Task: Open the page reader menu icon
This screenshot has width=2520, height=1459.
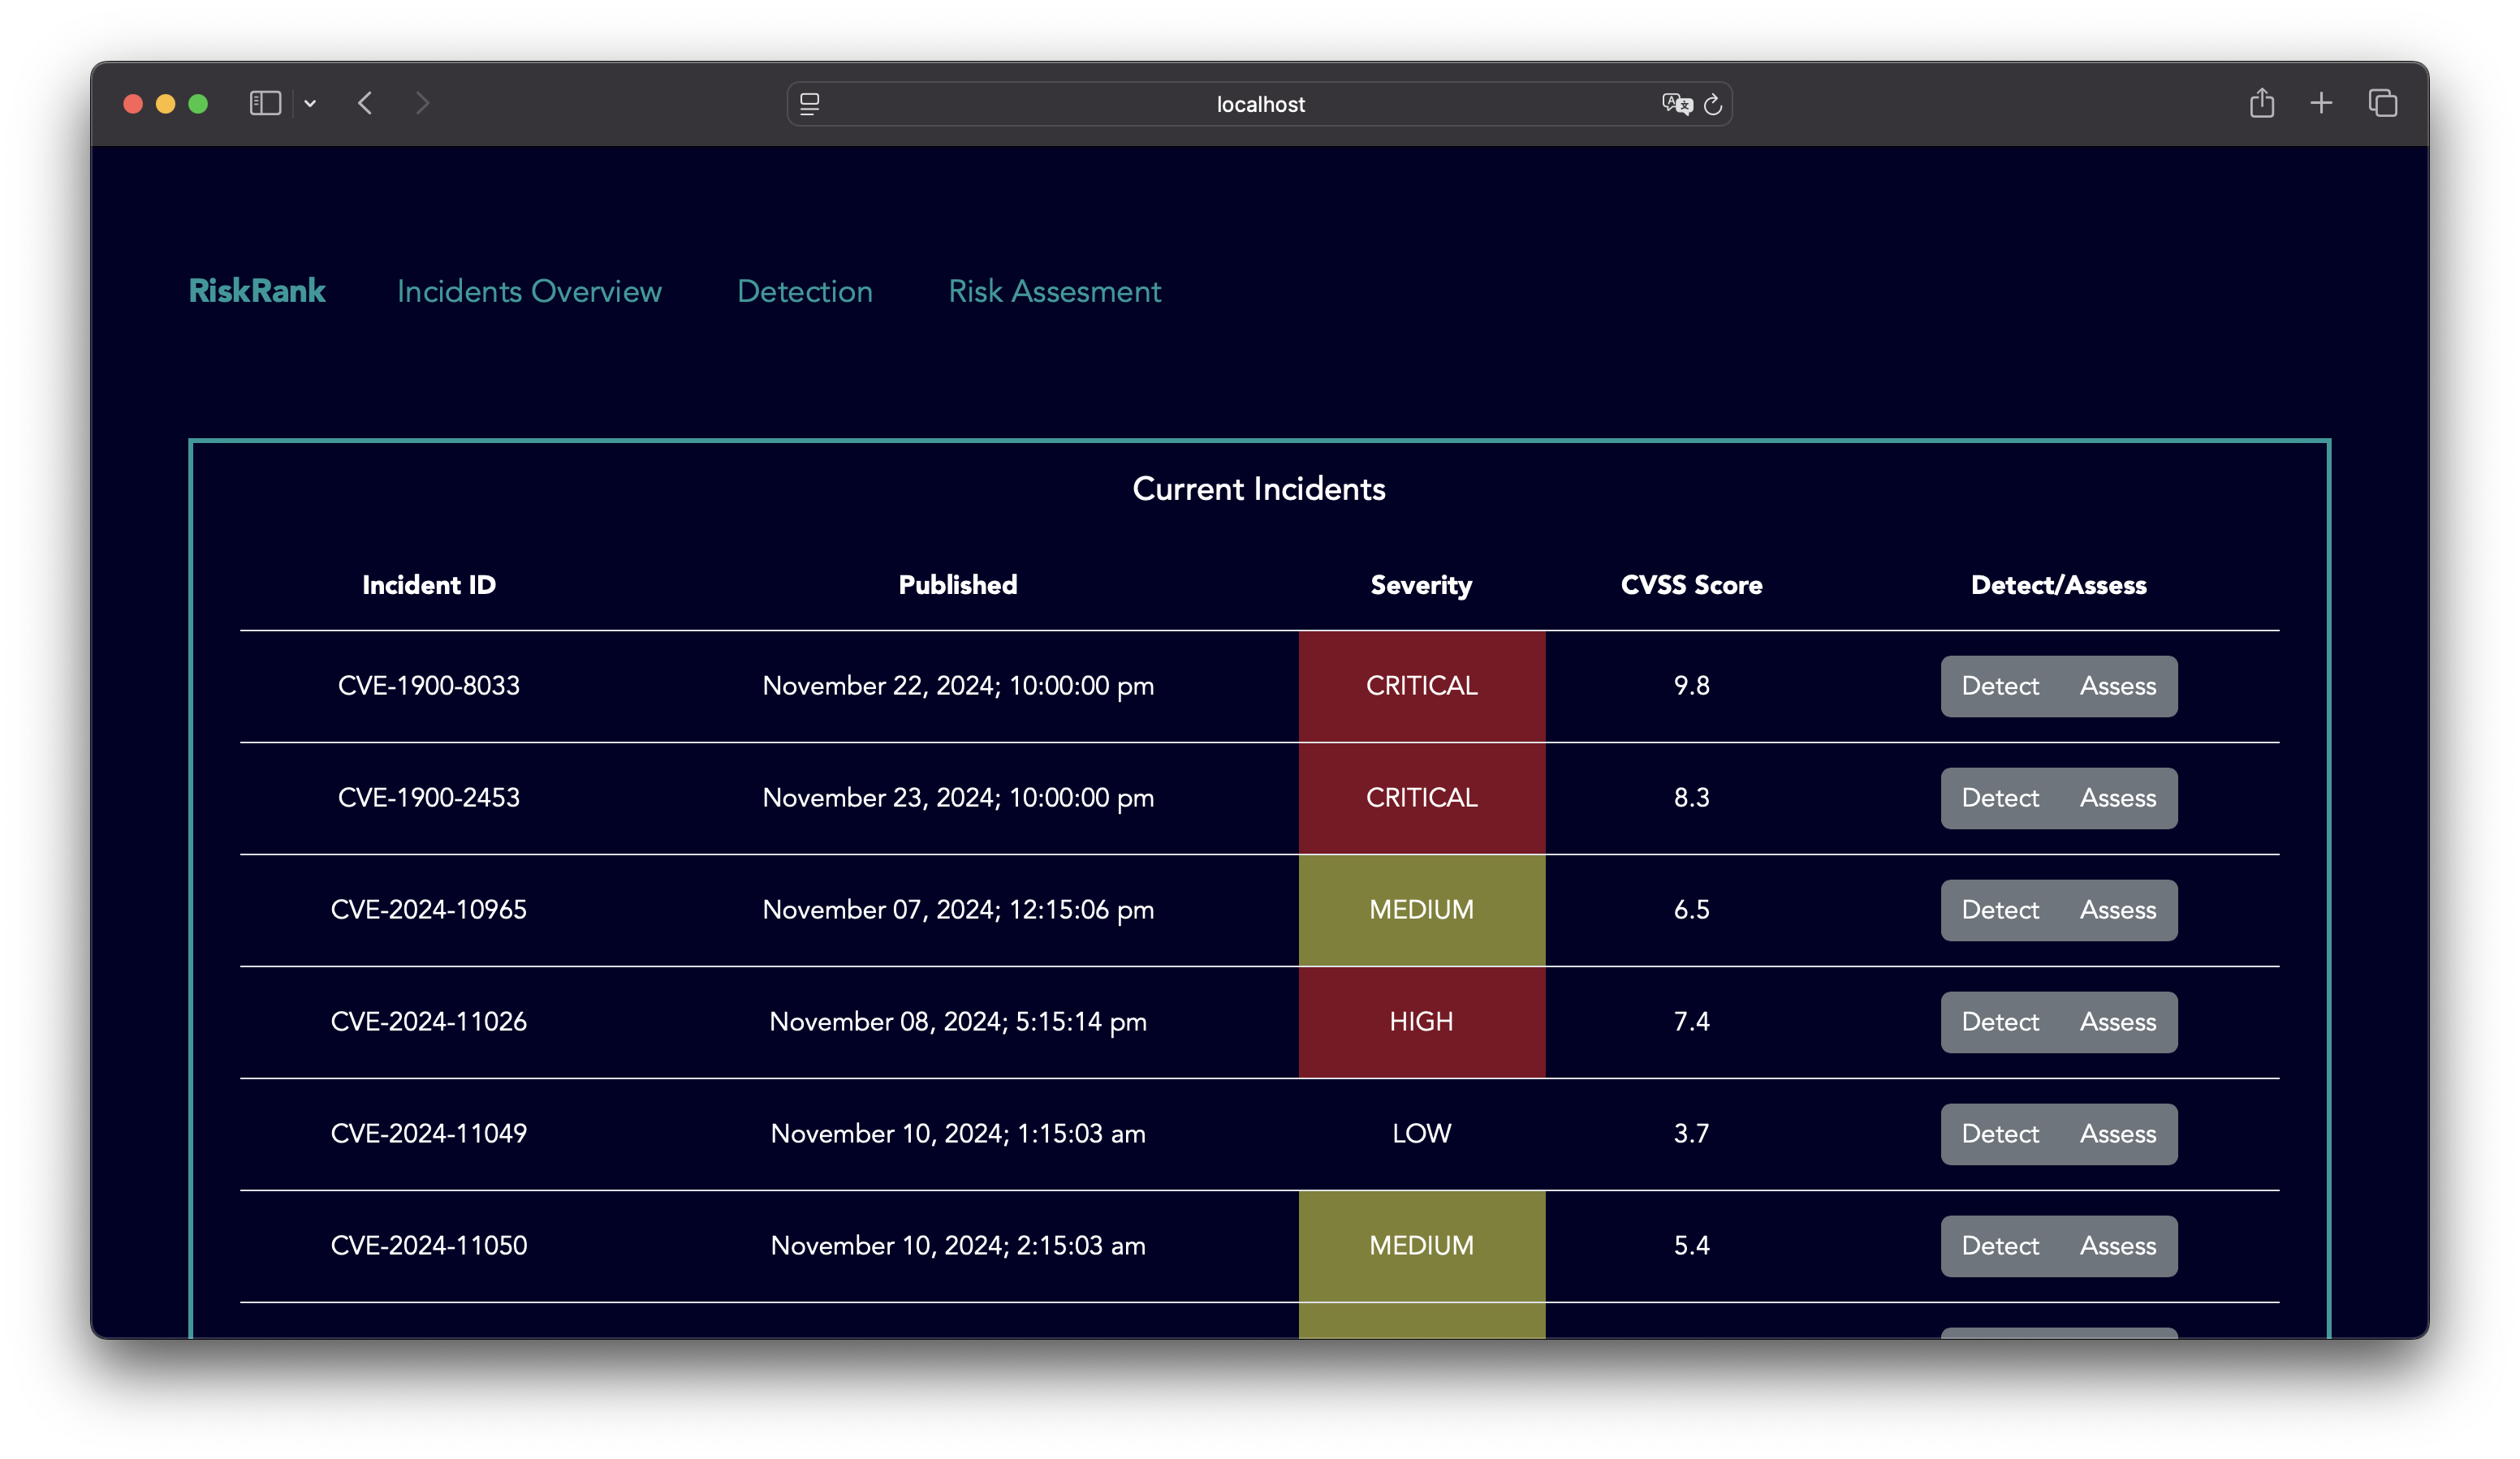Action: click(x=810, y=104)
